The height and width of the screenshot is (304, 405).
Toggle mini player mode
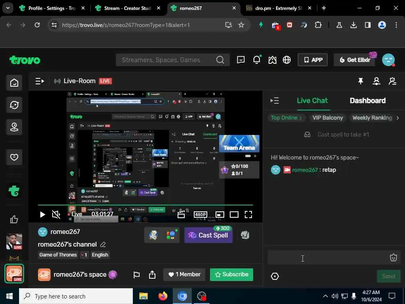(220, 215)
